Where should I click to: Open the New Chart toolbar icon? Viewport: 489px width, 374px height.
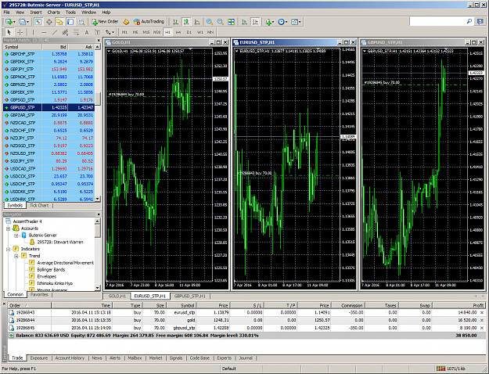click(x=9, y=22)
